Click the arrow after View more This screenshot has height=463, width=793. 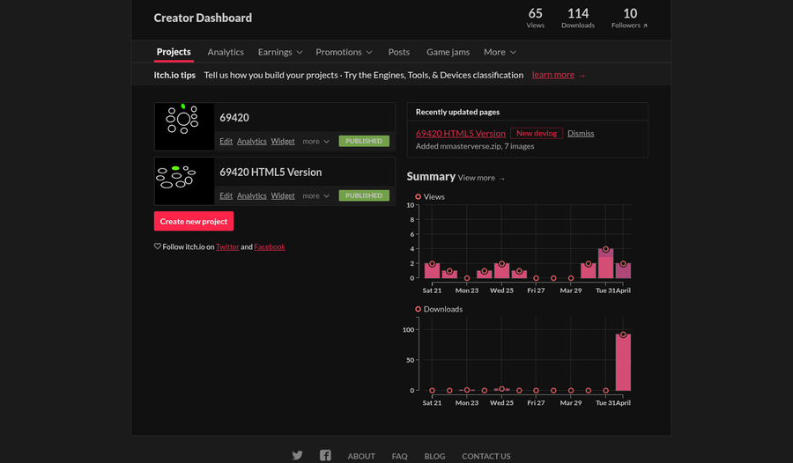tap(501, 179)
